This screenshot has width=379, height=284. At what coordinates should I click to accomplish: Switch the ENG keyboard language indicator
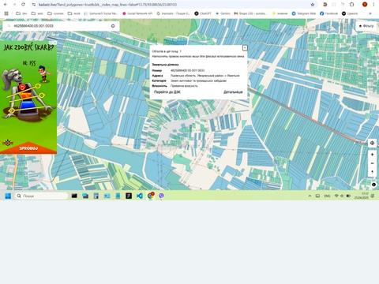tap(327, 196)
